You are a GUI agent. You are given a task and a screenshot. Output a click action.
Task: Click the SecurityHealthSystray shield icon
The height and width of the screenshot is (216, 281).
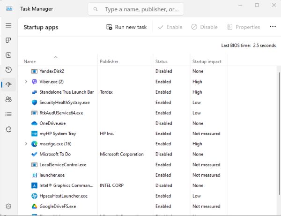[x=34, y=102]
